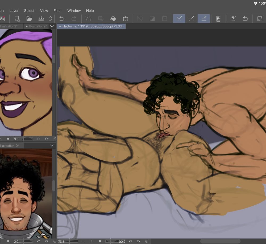The width and height of the screenshot is (266, 244).
Task: Click the Undo arrow in the command bar
Action: (62, 19)
